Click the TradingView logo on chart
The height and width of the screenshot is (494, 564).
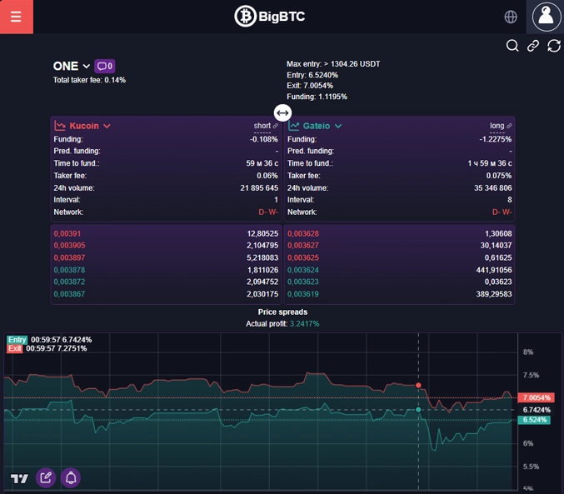pyautogui.click(x=19, y=478)
